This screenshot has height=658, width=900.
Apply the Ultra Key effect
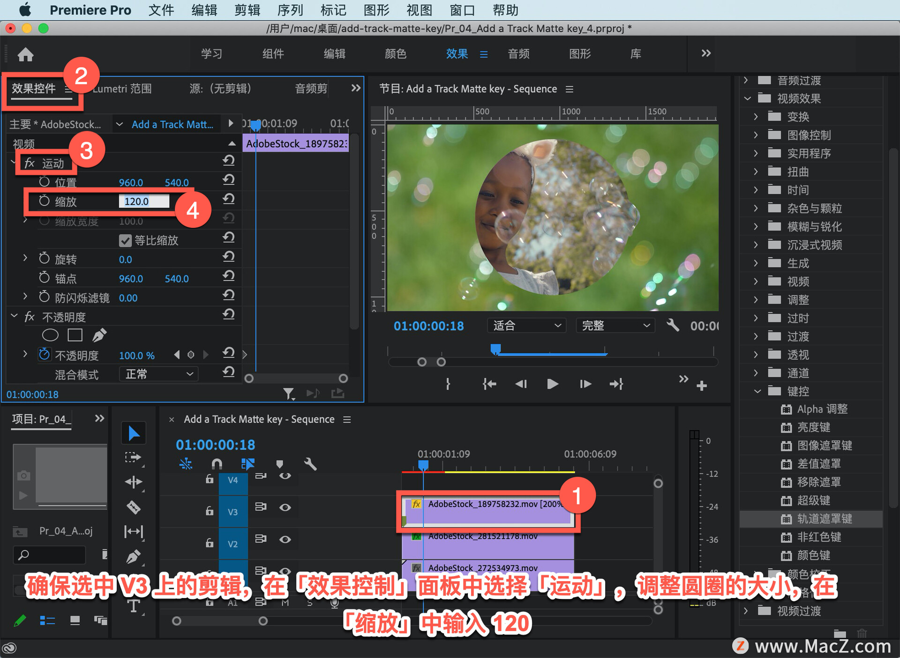click(x=814, y=501)
